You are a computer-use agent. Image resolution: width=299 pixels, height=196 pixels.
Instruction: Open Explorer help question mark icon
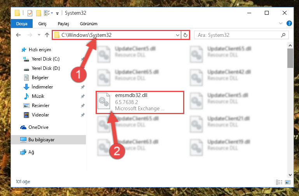point(289,23)
